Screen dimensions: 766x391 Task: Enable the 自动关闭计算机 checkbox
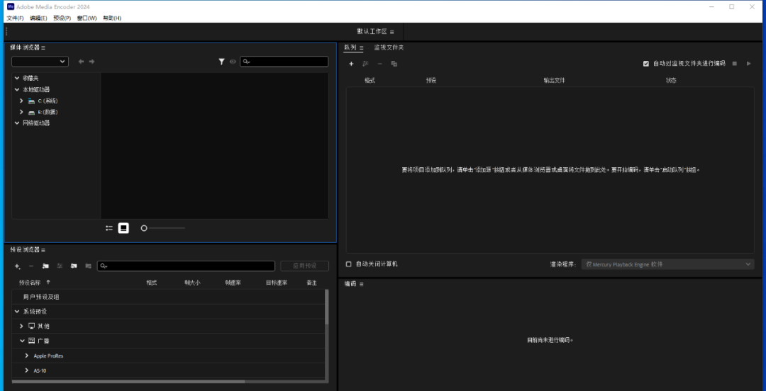348,264
